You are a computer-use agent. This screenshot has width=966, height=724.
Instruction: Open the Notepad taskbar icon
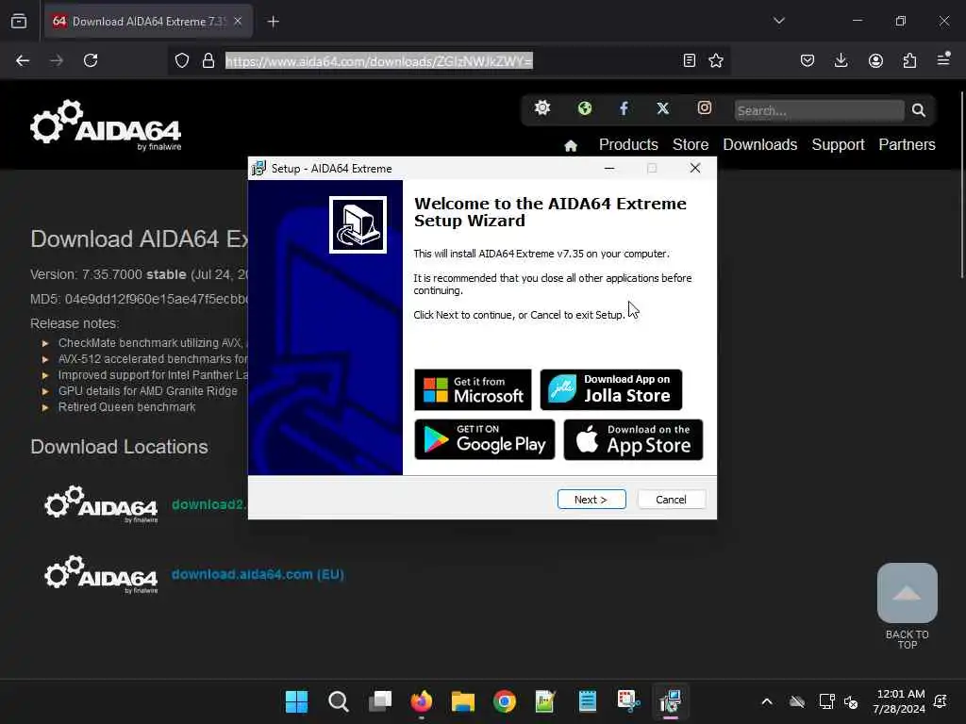click(x=587, y=701)
